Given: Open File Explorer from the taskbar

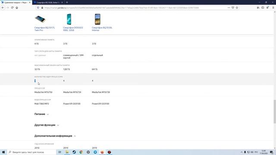Looking at the screenshot, I should [x=67, y=152].
